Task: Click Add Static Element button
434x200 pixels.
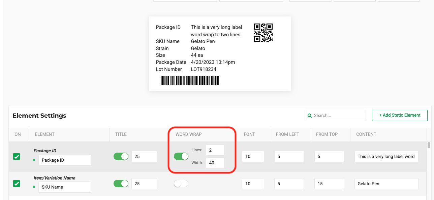Action: 400,115
